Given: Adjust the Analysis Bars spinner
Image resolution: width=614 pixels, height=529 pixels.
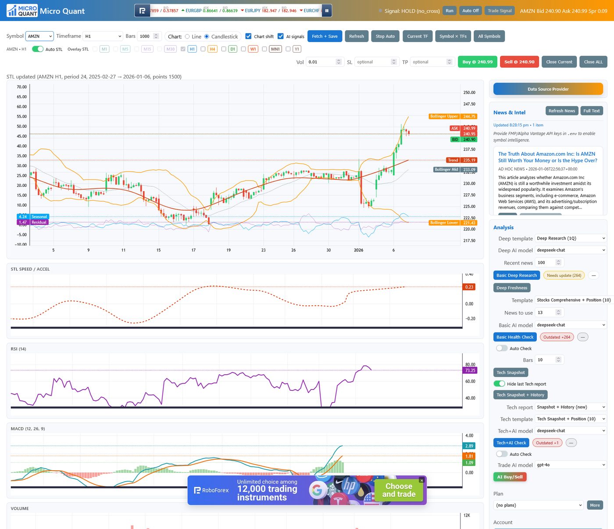Looking at the screenshot, I should 558,360.
